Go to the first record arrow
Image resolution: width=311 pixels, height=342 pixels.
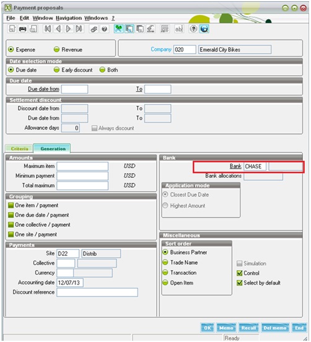48,28
